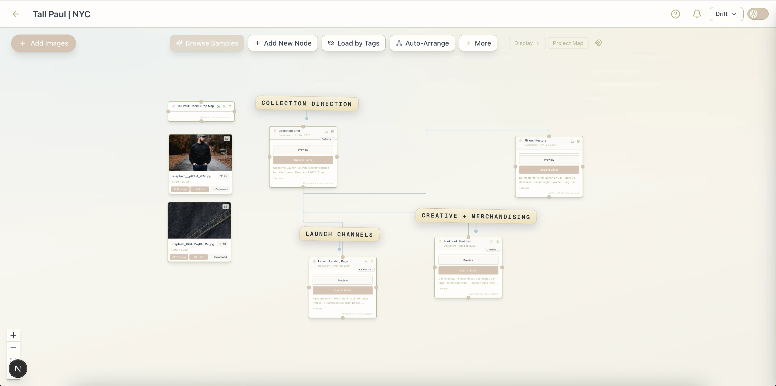Open notifications via the bell icon
776x386 pixels.
coord(697,14)
